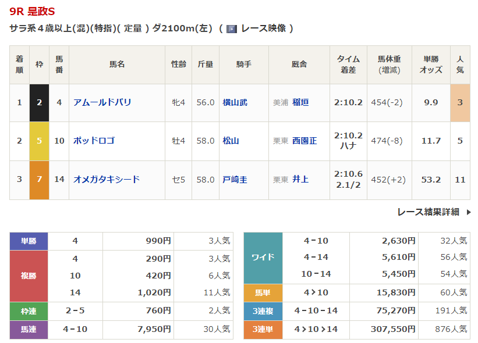Open trainer 稲垣 page
Viewport: 478px width, 343px height.
pos(300,102)
